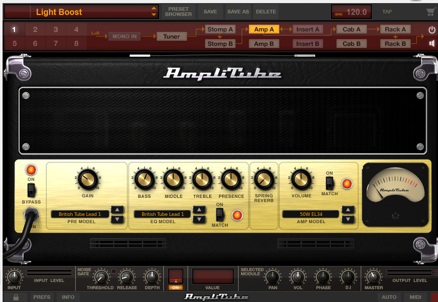
Task: Mute with the speaker icon
Action: (x=432, y=43)
